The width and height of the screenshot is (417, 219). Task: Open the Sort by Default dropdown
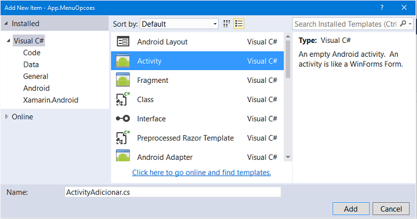[x=179, y=24]
